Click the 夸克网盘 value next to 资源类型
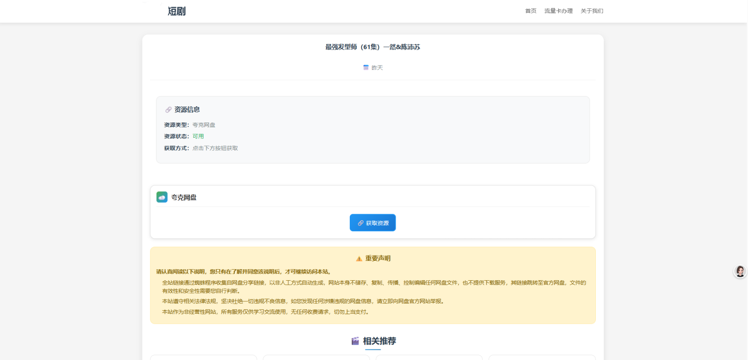The height and width of the screenshot is (360, 748). pyautogui.click(x=204, y=125)
